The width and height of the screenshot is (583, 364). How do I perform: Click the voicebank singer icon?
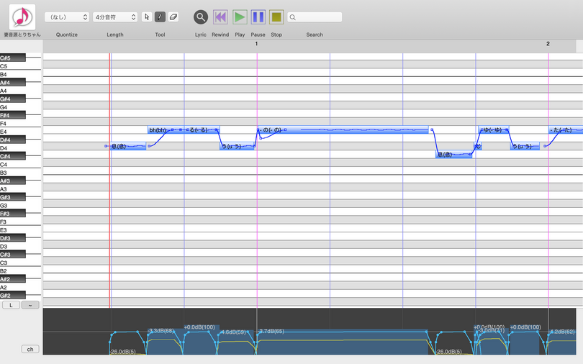click(22, 17)
